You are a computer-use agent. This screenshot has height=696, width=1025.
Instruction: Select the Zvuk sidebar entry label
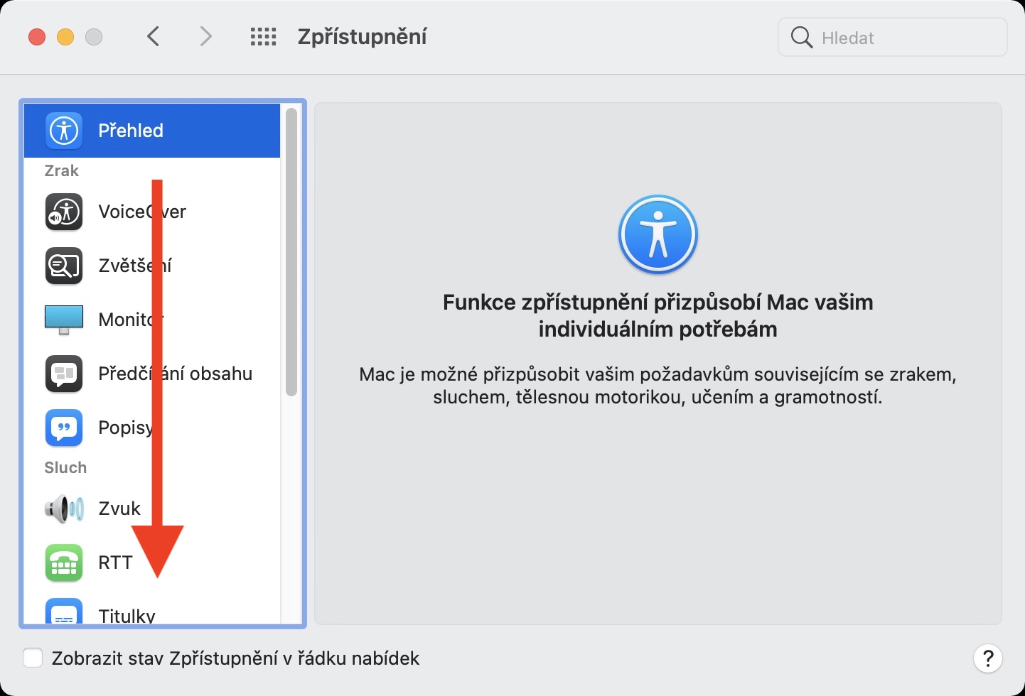119,509
